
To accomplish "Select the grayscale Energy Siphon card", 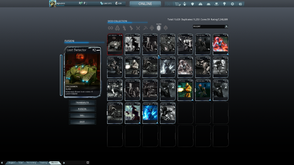I will [168, 67].
